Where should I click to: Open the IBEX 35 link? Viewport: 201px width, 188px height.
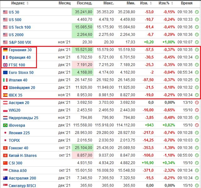[15, 95]
